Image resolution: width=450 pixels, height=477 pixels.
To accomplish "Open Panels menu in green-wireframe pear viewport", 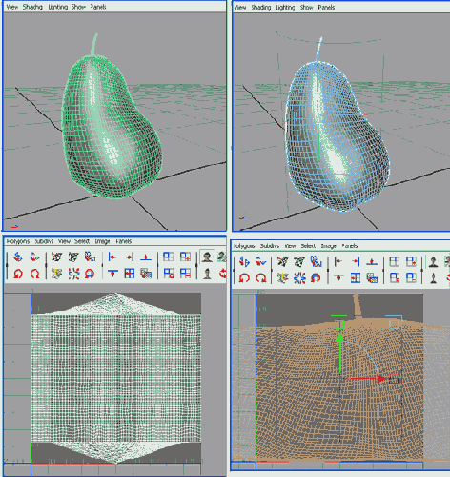I will pos(98,7).
